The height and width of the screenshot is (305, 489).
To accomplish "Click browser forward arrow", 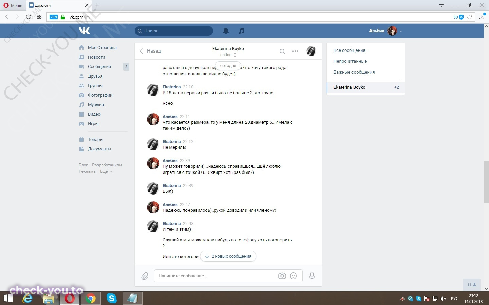I will click(x=17, y=17).
